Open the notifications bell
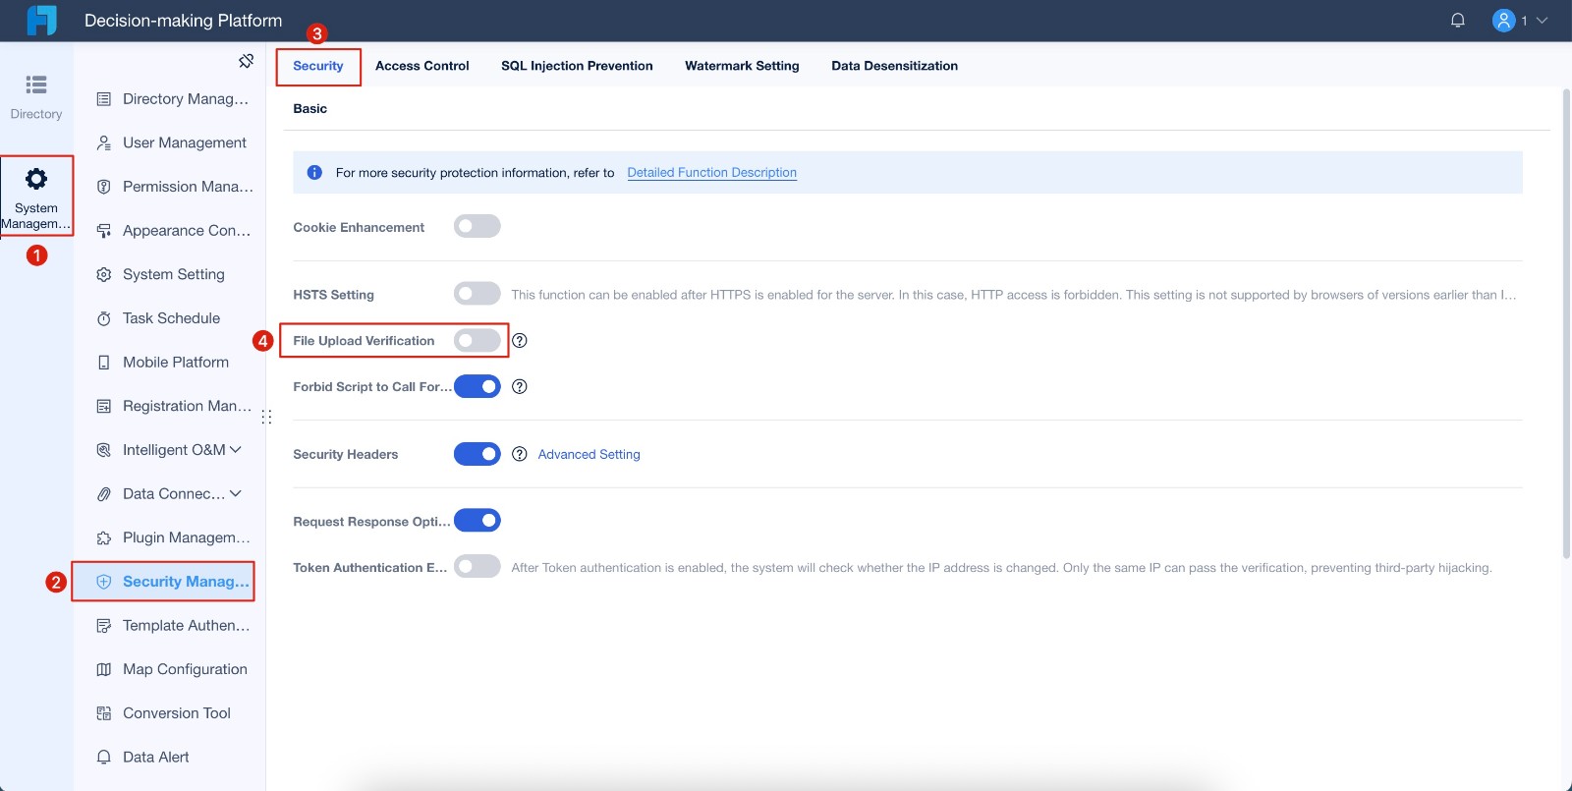Viewport: 1572px width, 791px height. [x=1458, y=21]
